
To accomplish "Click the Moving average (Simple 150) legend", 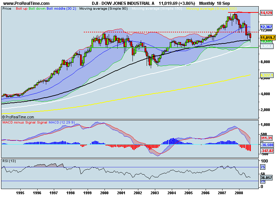I will (157, 8).
